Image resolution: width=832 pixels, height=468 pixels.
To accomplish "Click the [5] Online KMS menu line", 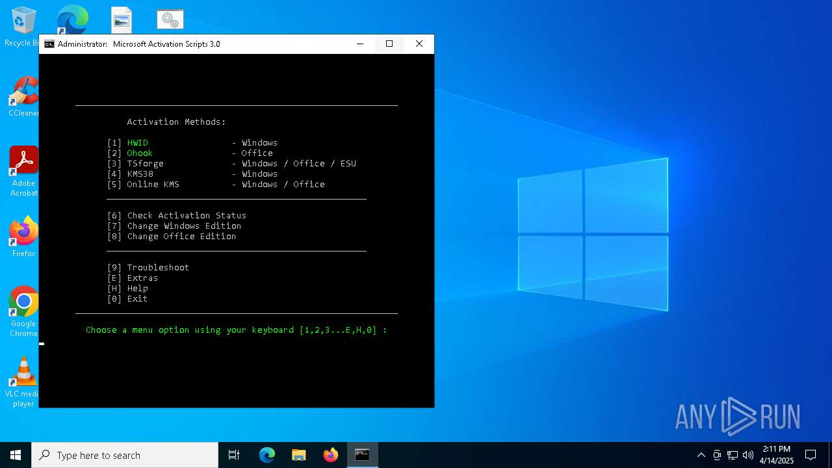I will [x=216, y=185].
